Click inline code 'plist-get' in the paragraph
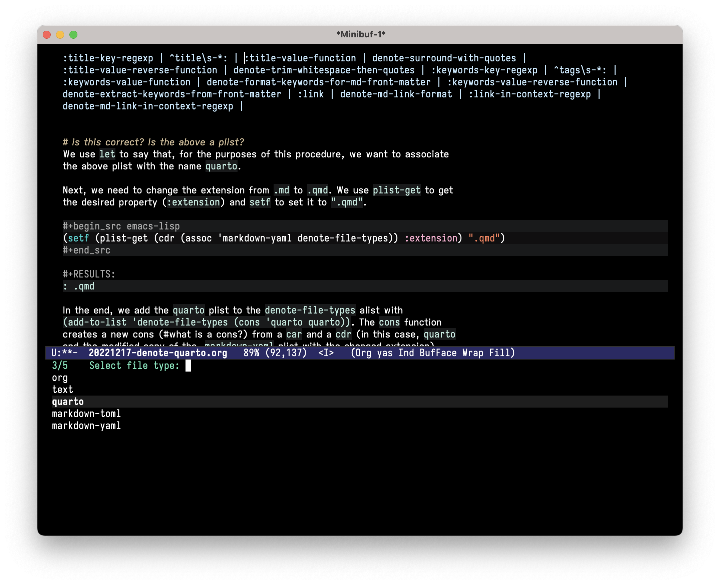Image resolution: width=720 pixels, height=585 pixels. coord(397,190)
